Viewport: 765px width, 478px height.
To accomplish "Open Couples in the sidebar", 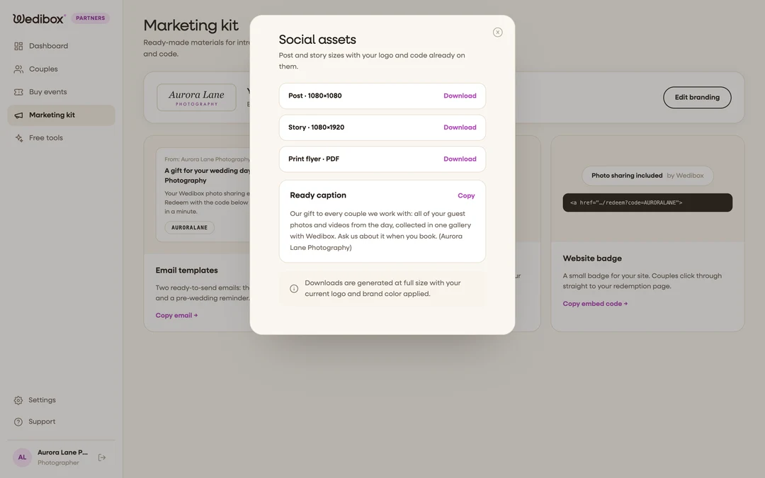I will pos(61,69).
